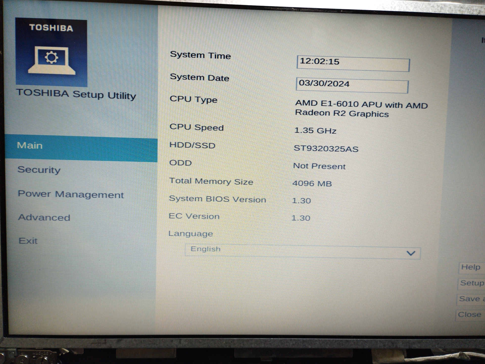Edit the System Time field 12:02:15
This screenshot has height=364, width=485.
[353, 63]
